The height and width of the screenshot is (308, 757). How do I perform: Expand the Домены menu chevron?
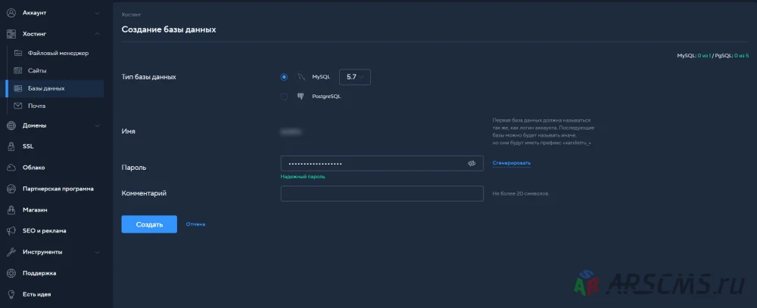pyautogui.click(x=97, y=125)
